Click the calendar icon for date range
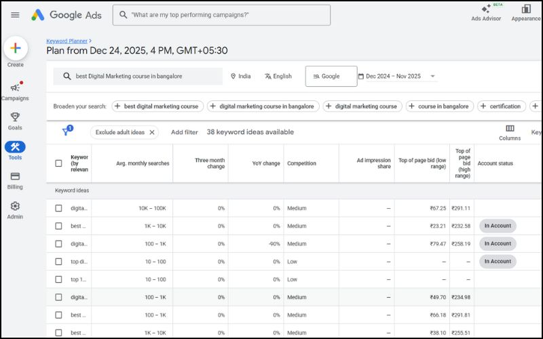This screenshot has width=543, height=339. 361,76
